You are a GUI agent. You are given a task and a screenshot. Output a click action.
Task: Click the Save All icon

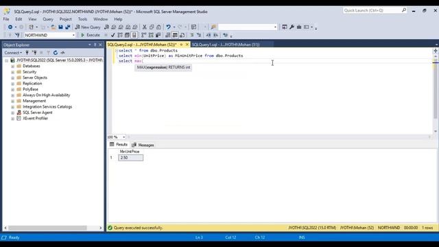[68, 27]
